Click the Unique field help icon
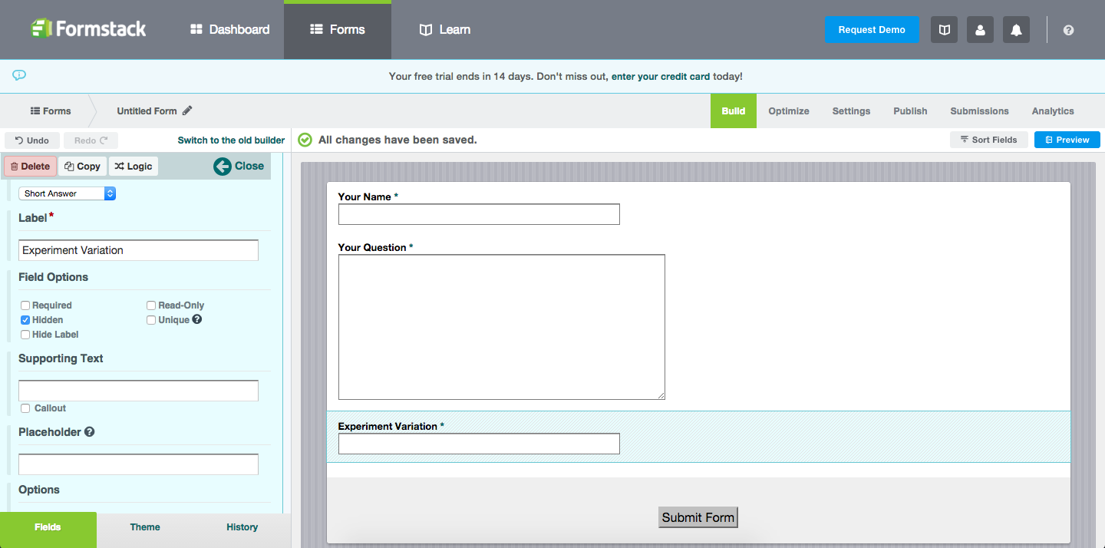The width and height of the screenshot is (1105, 548). pyautogui.click(x=197, y=319)
